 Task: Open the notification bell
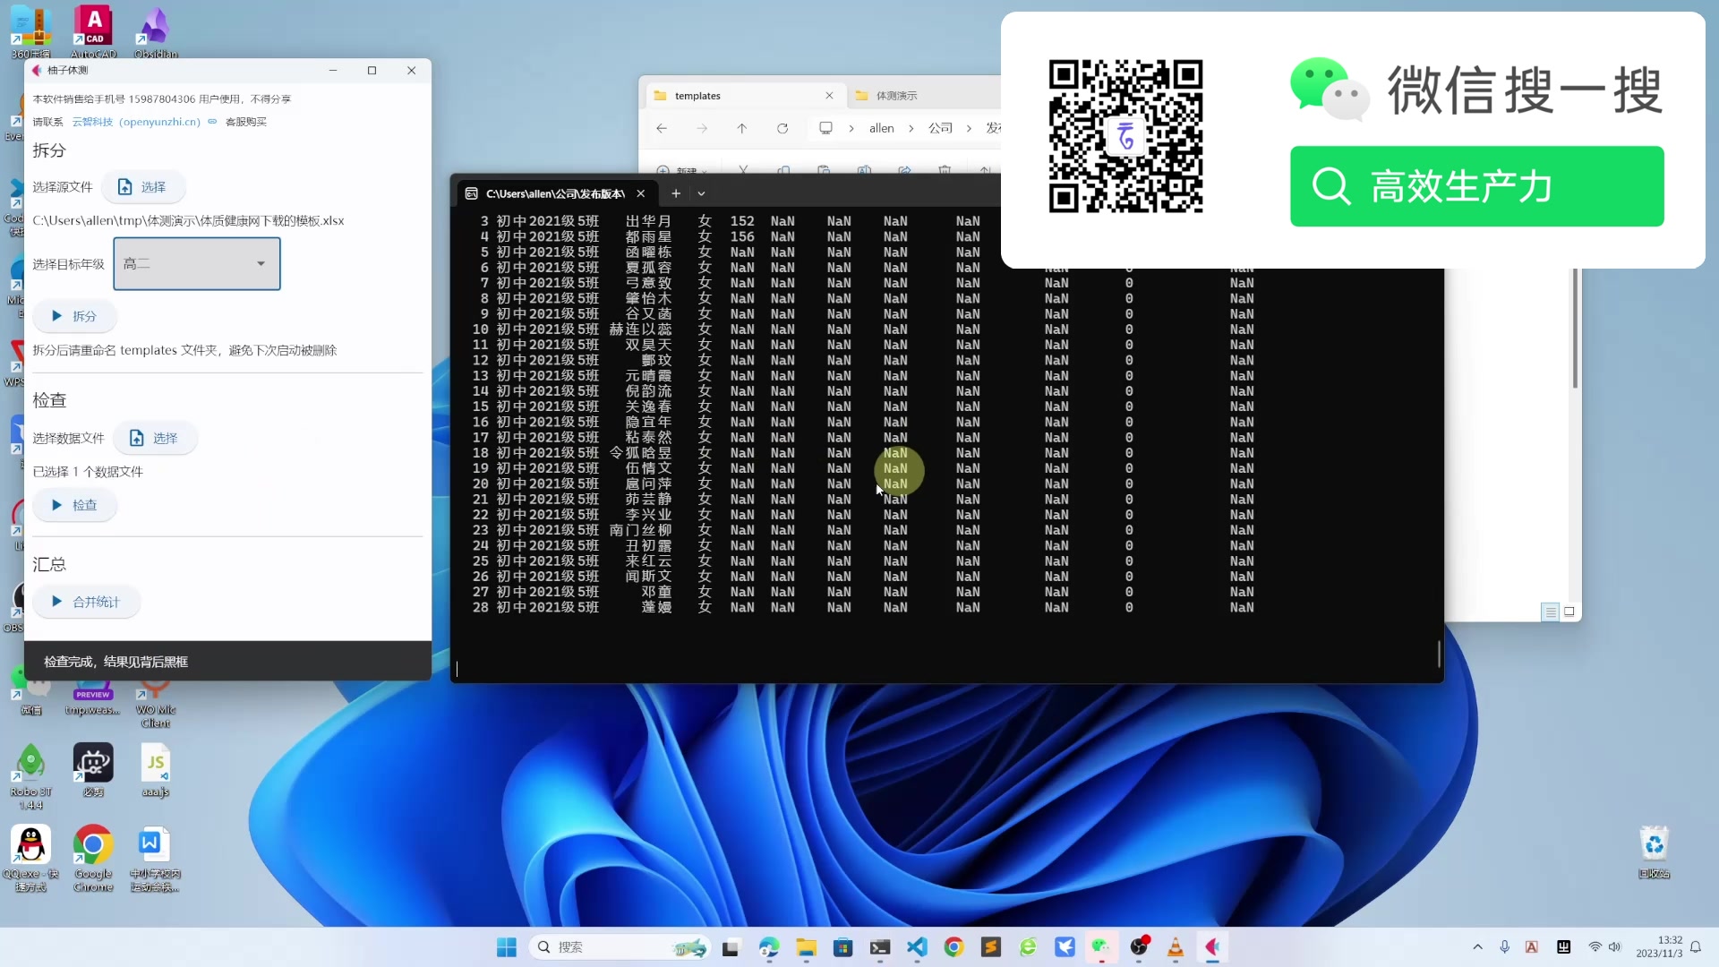[x=1695, y=947]
